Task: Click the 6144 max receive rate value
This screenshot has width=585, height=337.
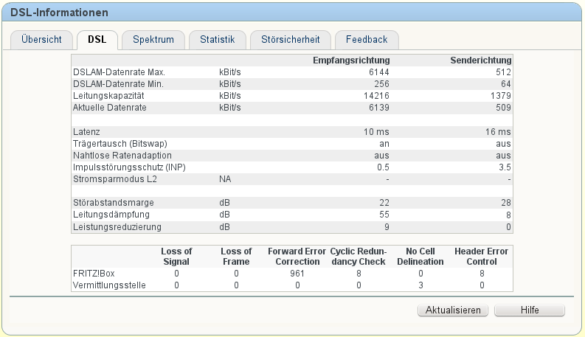Action: click(x=379, y=72)
